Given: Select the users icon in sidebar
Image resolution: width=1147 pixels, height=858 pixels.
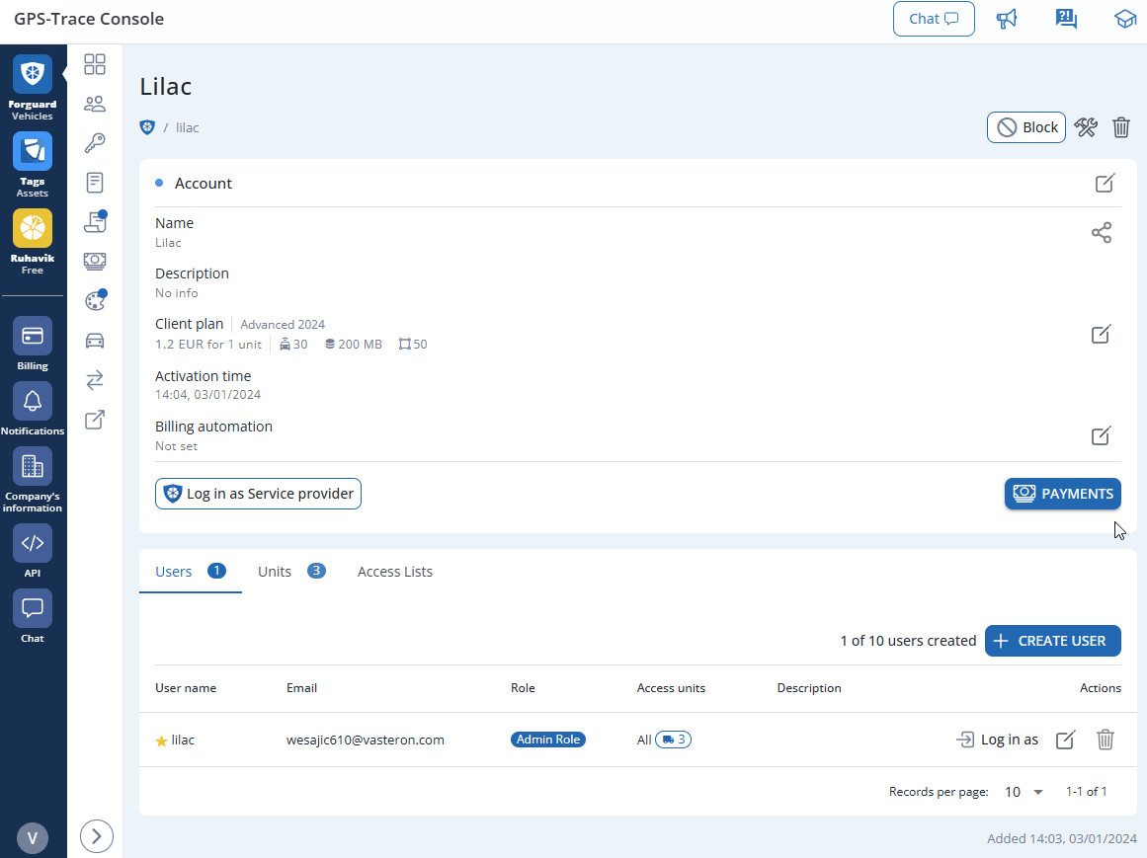Looking at the screenshot, I should 95,103.
